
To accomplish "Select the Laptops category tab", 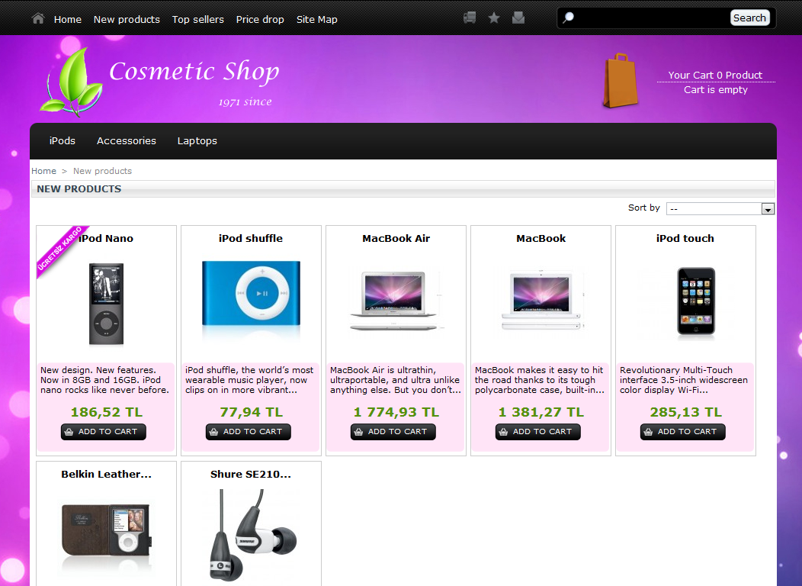I will coord(197,140).
